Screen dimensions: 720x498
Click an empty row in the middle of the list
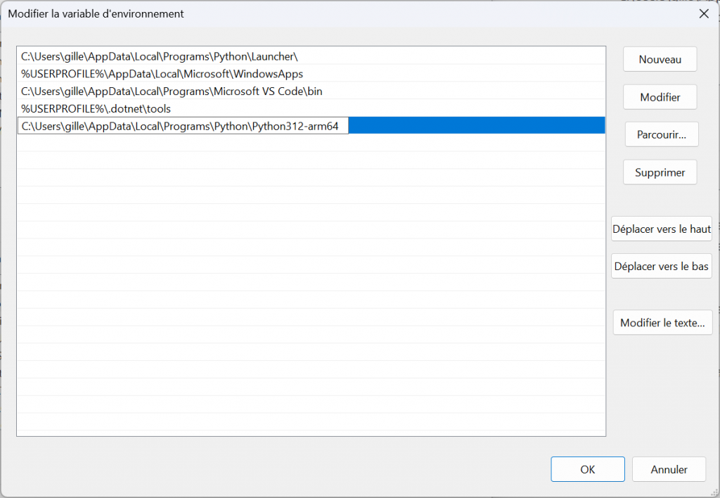click(309, 281)
